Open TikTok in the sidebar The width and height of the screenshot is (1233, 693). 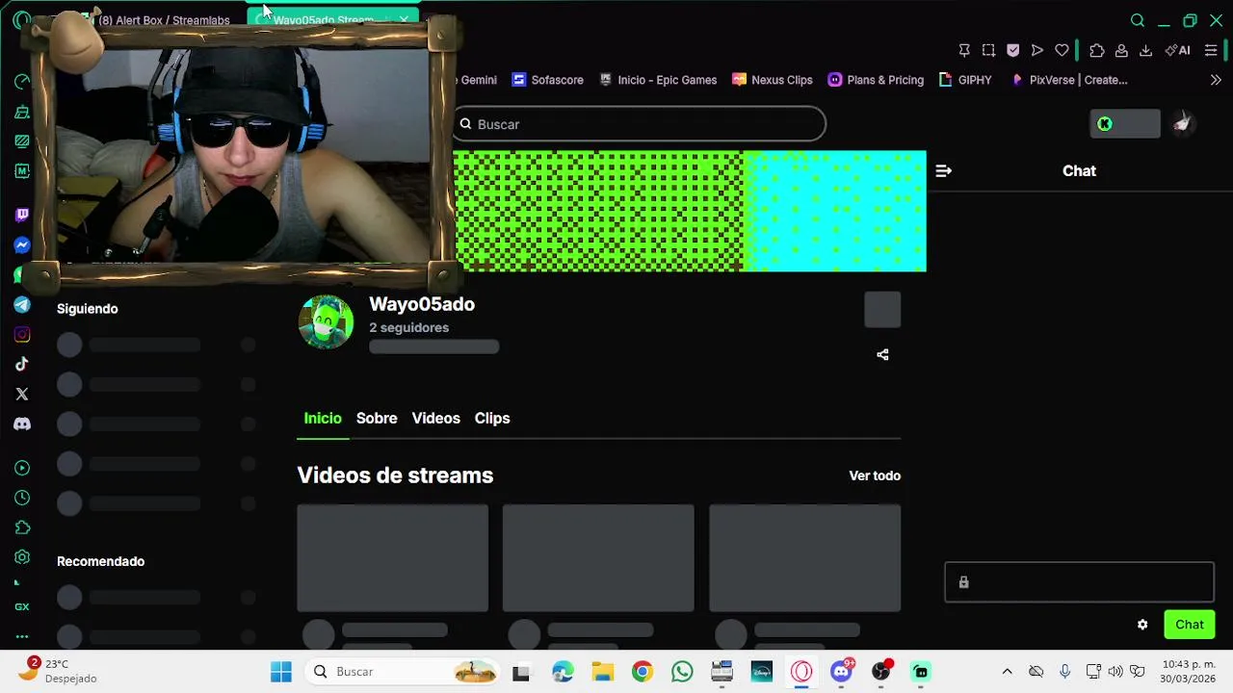point(22,364)
